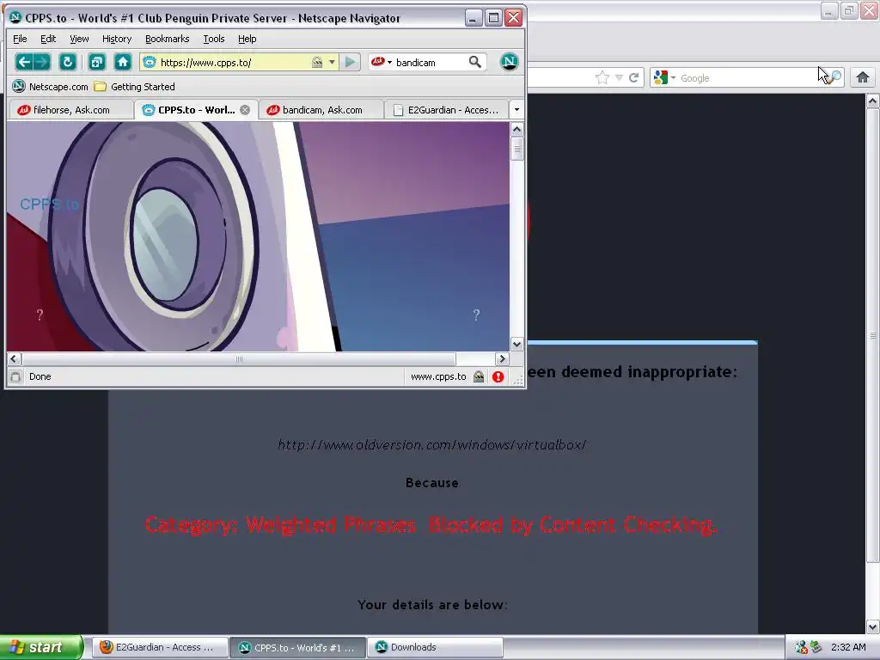Click the right question mark on the page
The width and height of the screenshot is (880, 660).
[x=476, y=315]
